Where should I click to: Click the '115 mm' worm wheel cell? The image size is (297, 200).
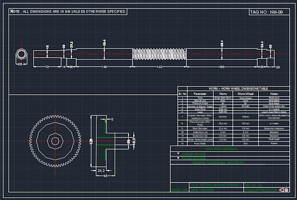click(x=245, y=128)
